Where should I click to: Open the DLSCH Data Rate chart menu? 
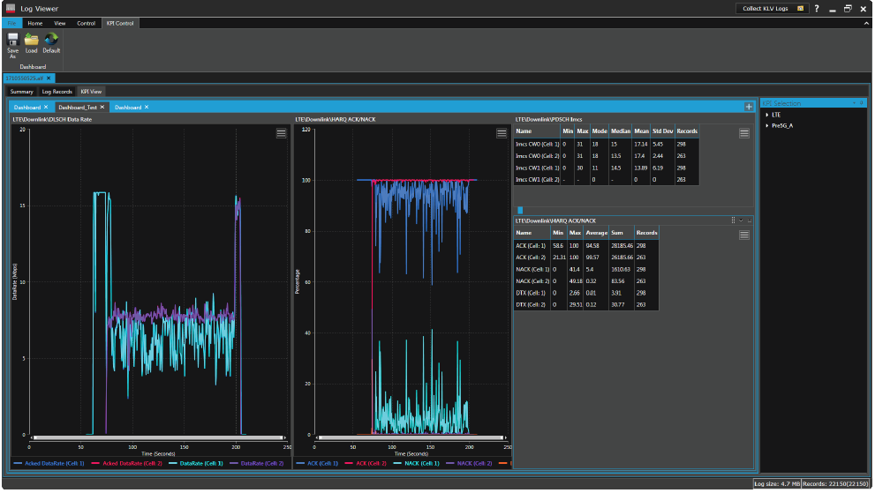click(281, 133)
